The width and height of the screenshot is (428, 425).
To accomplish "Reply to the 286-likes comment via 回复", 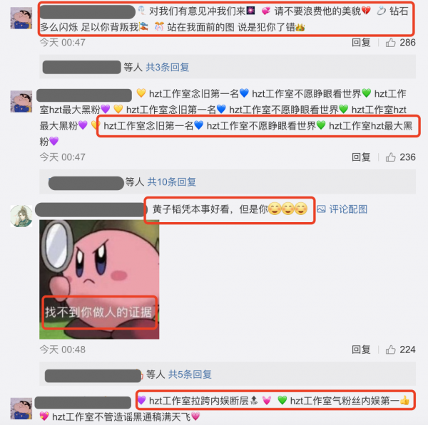I will click(361, 43).
